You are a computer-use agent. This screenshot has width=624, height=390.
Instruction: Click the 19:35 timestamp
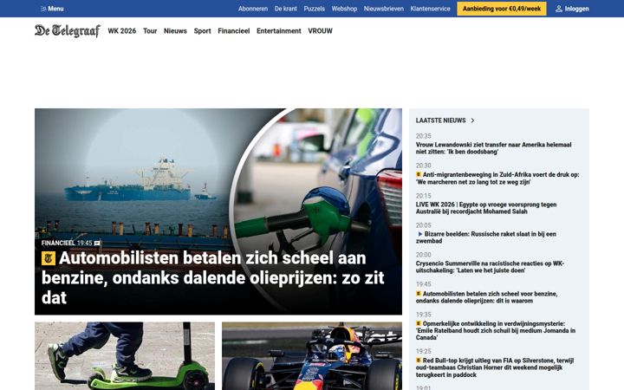pos(424,315)
